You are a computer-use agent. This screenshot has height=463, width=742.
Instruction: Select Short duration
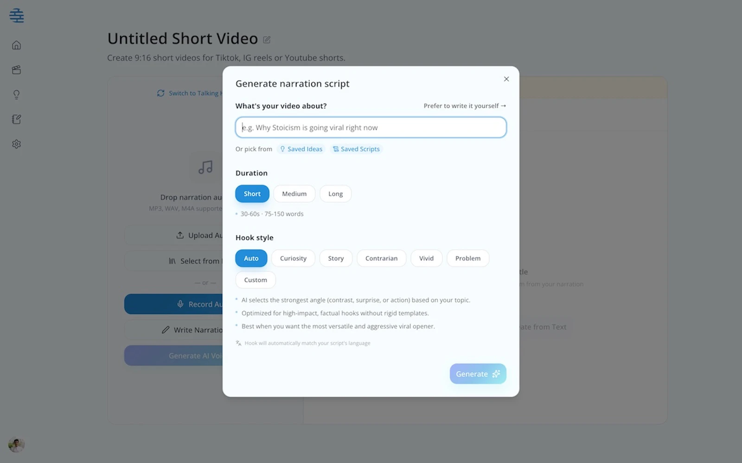coord(252,194)
